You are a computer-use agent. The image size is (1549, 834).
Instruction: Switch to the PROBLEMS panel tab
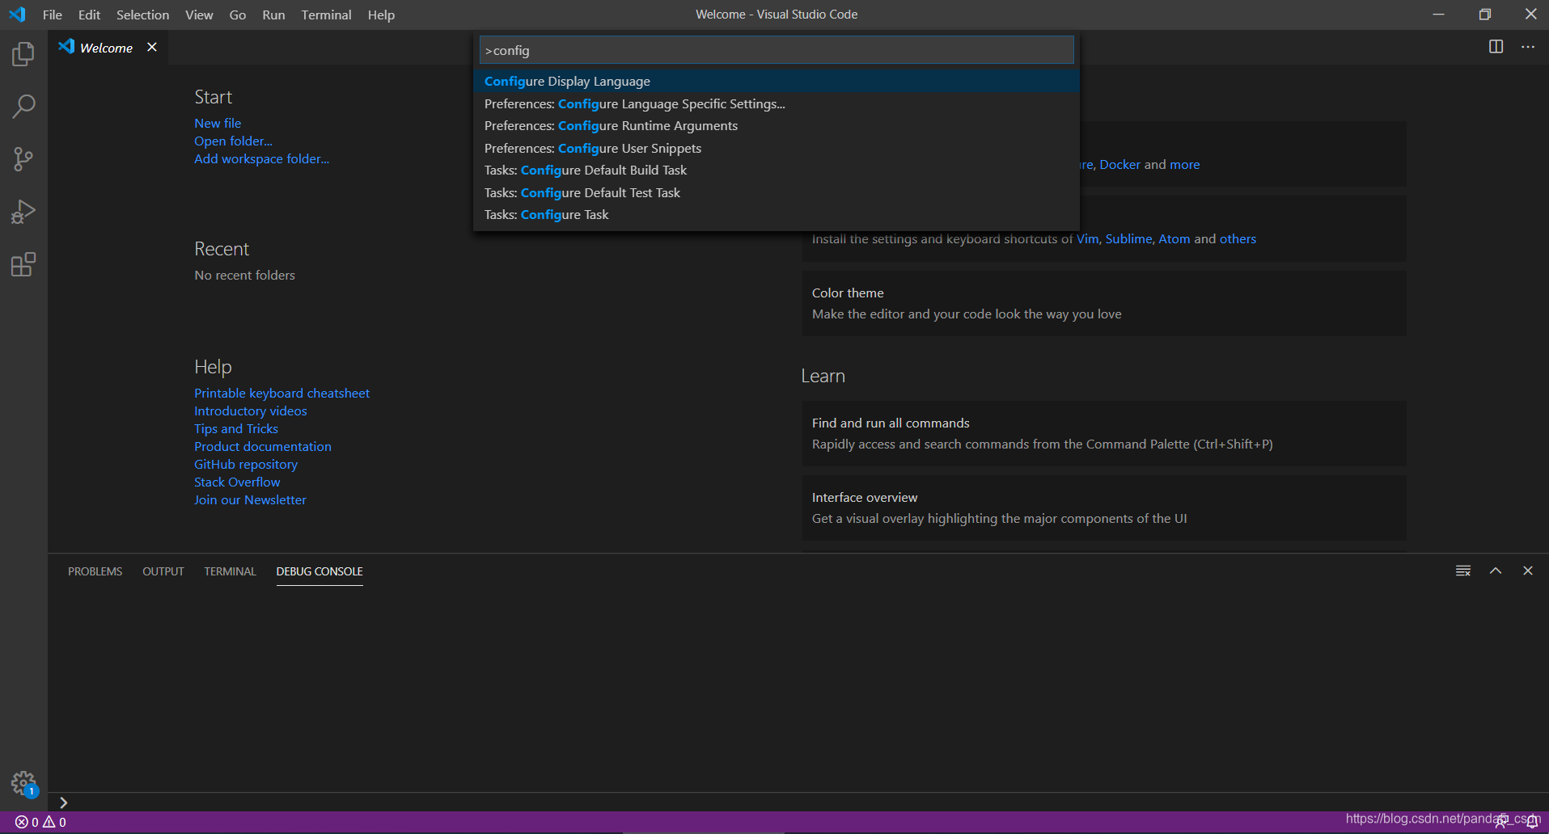[95, 571]
